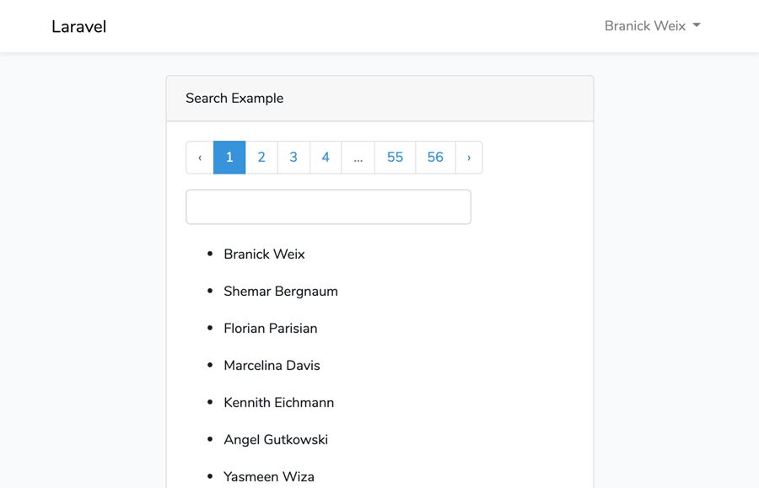Image resolution: width=759 pixels, height=488 pixels.
Task: Go to page 2 of results
Action: click(x=261, y=158)
